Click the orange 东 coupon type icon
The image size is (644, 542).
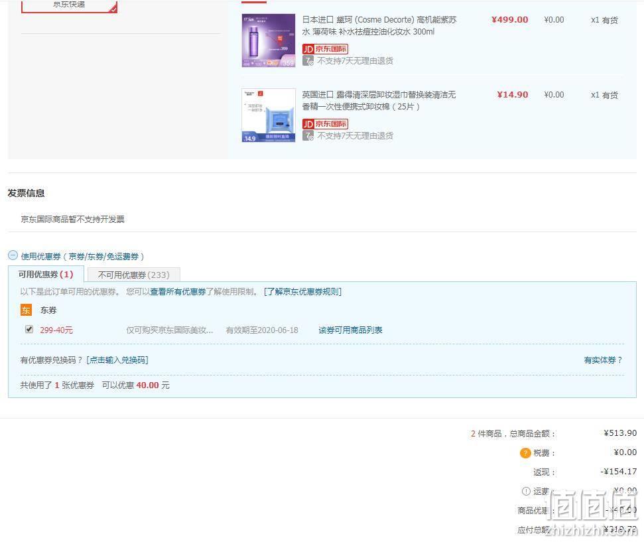pos(26,310)
